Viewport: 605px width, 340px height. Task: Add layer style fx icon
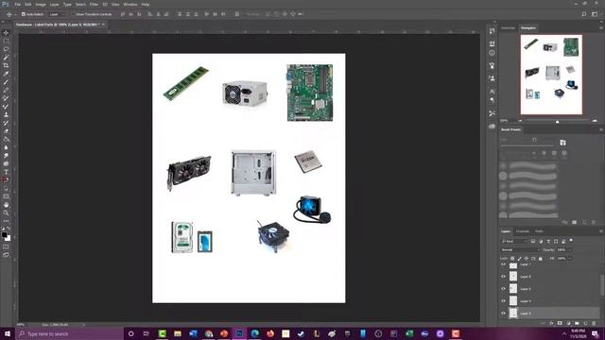(551, 323)
